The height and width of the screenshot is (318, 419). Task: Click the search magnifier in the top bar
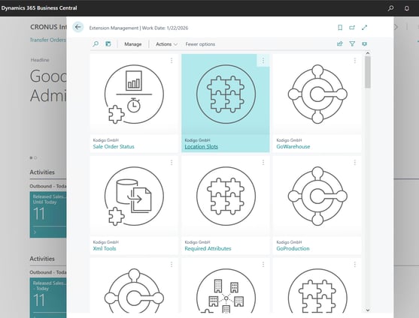point(390,8)
